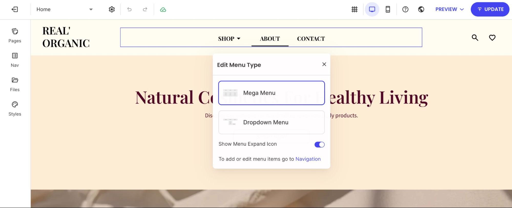Choose the Dropdown Menu option
This screenshot has height=208, width=512.
(271, 122)
